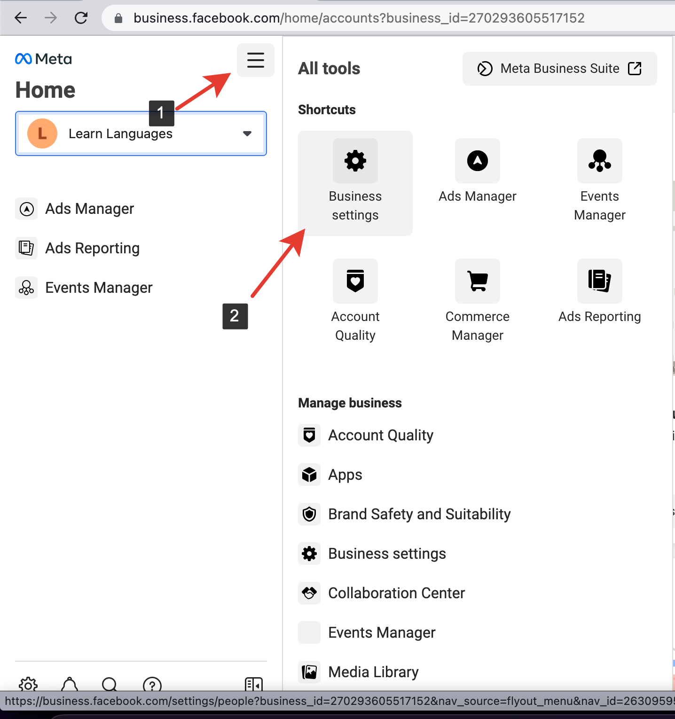This screenshot has height=719, width=675.
Task: Click the Ads Reporting shortcut icon
Action: click(599, 281)
